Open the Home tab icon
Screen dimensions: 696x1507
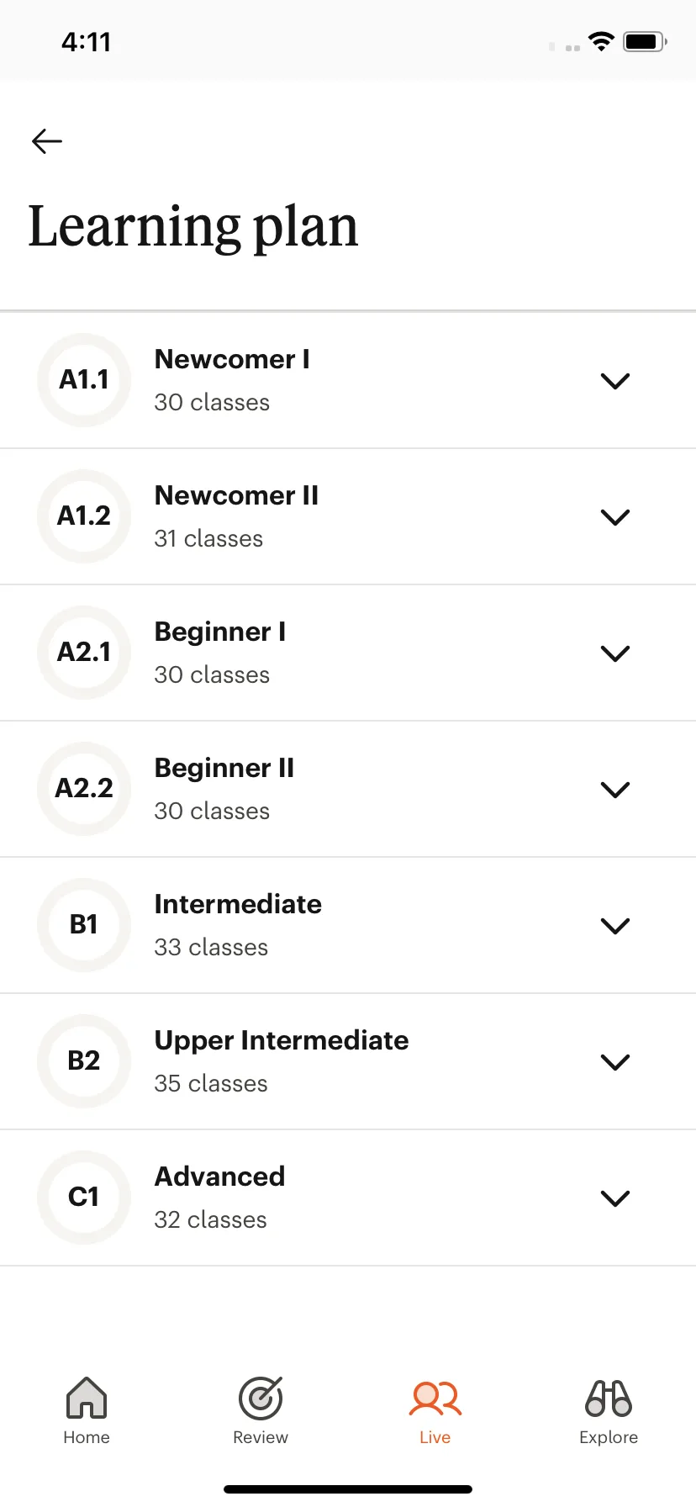point(87,1398)
